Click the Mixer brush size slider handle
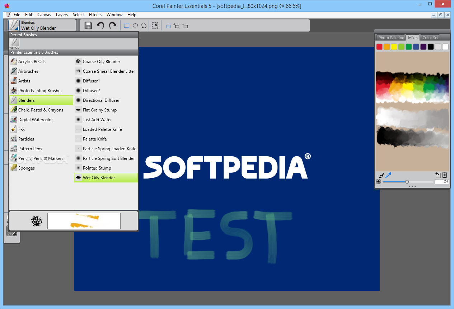The height and width of the screenshot is (309, 454). 407,182
